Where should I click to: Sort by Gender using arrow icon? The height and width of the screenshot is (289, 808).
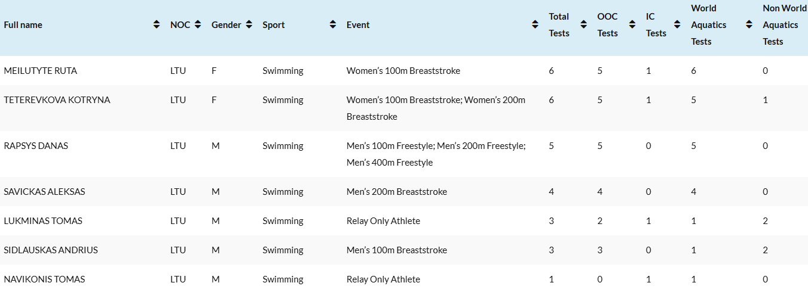(249, 25)
